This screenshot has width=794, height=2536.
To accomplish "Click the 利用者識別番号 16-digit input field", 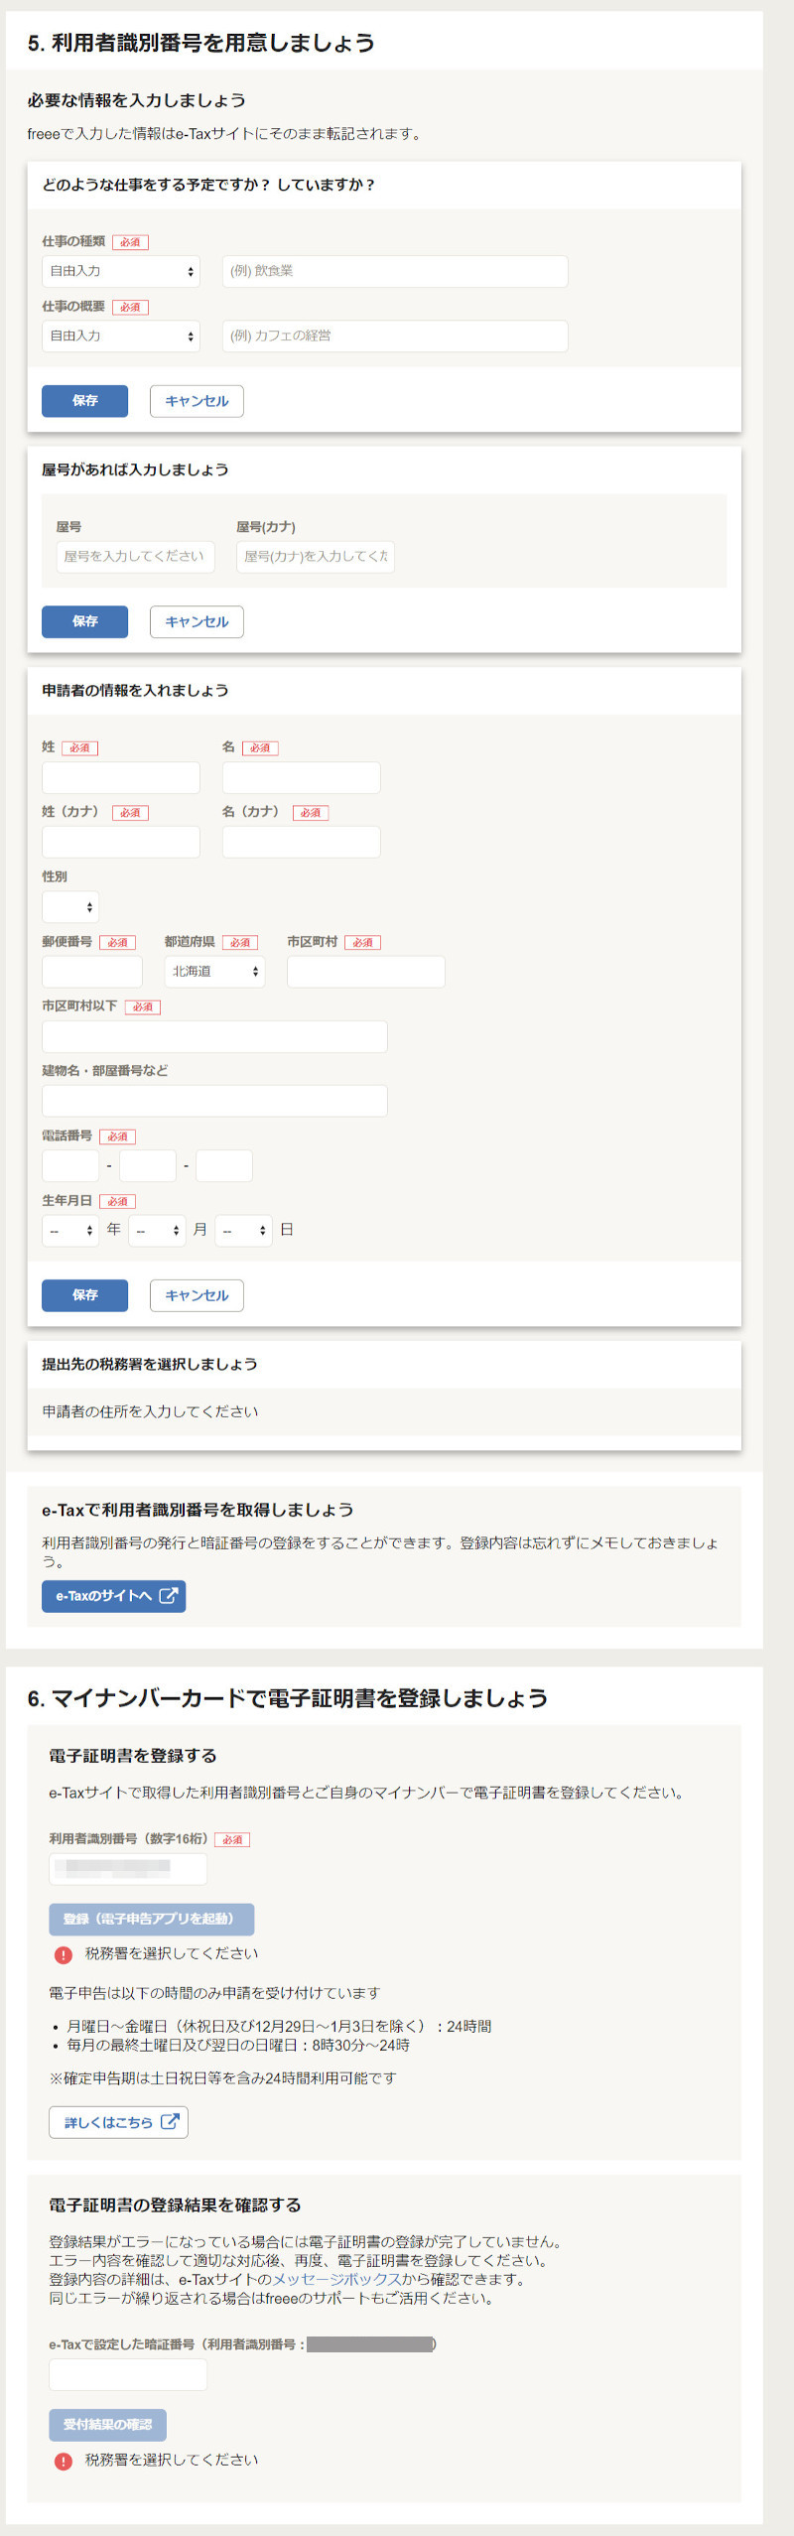I will tap(128, 1868).
